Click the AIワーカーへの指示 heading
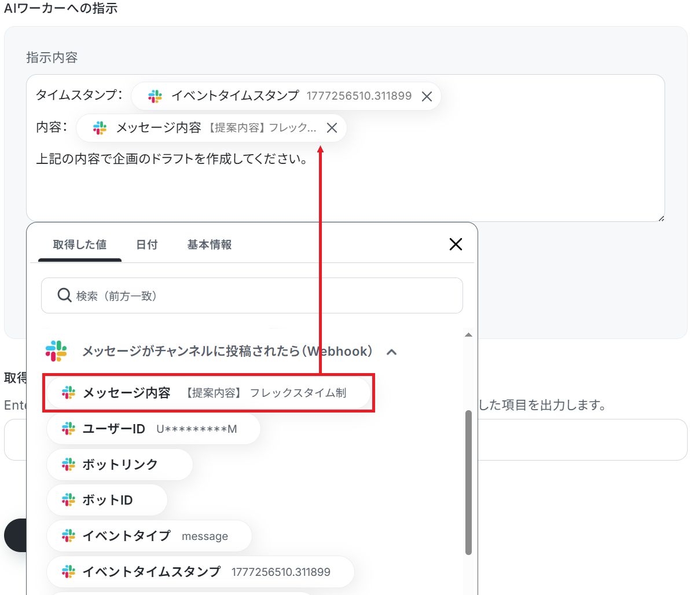The width and height of the screenshot is (690, 595). point(61,8)
